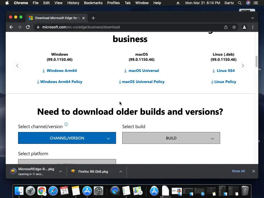Open QuickTime Player from the Dock
Image resolution: width=264 pixels, height=198 pixels.
[x=115, y=191]
